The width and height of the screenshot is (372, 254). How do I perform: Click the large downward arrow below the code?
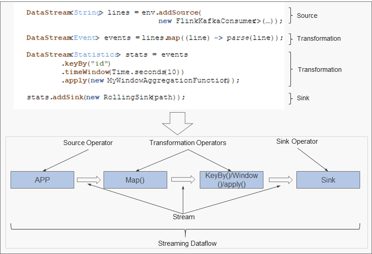point(178,122)
